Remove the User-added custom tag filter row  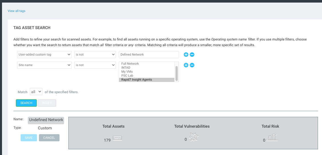pos(192,55)
